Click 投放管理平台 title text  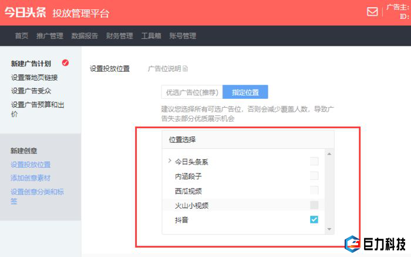pos(81,13)
